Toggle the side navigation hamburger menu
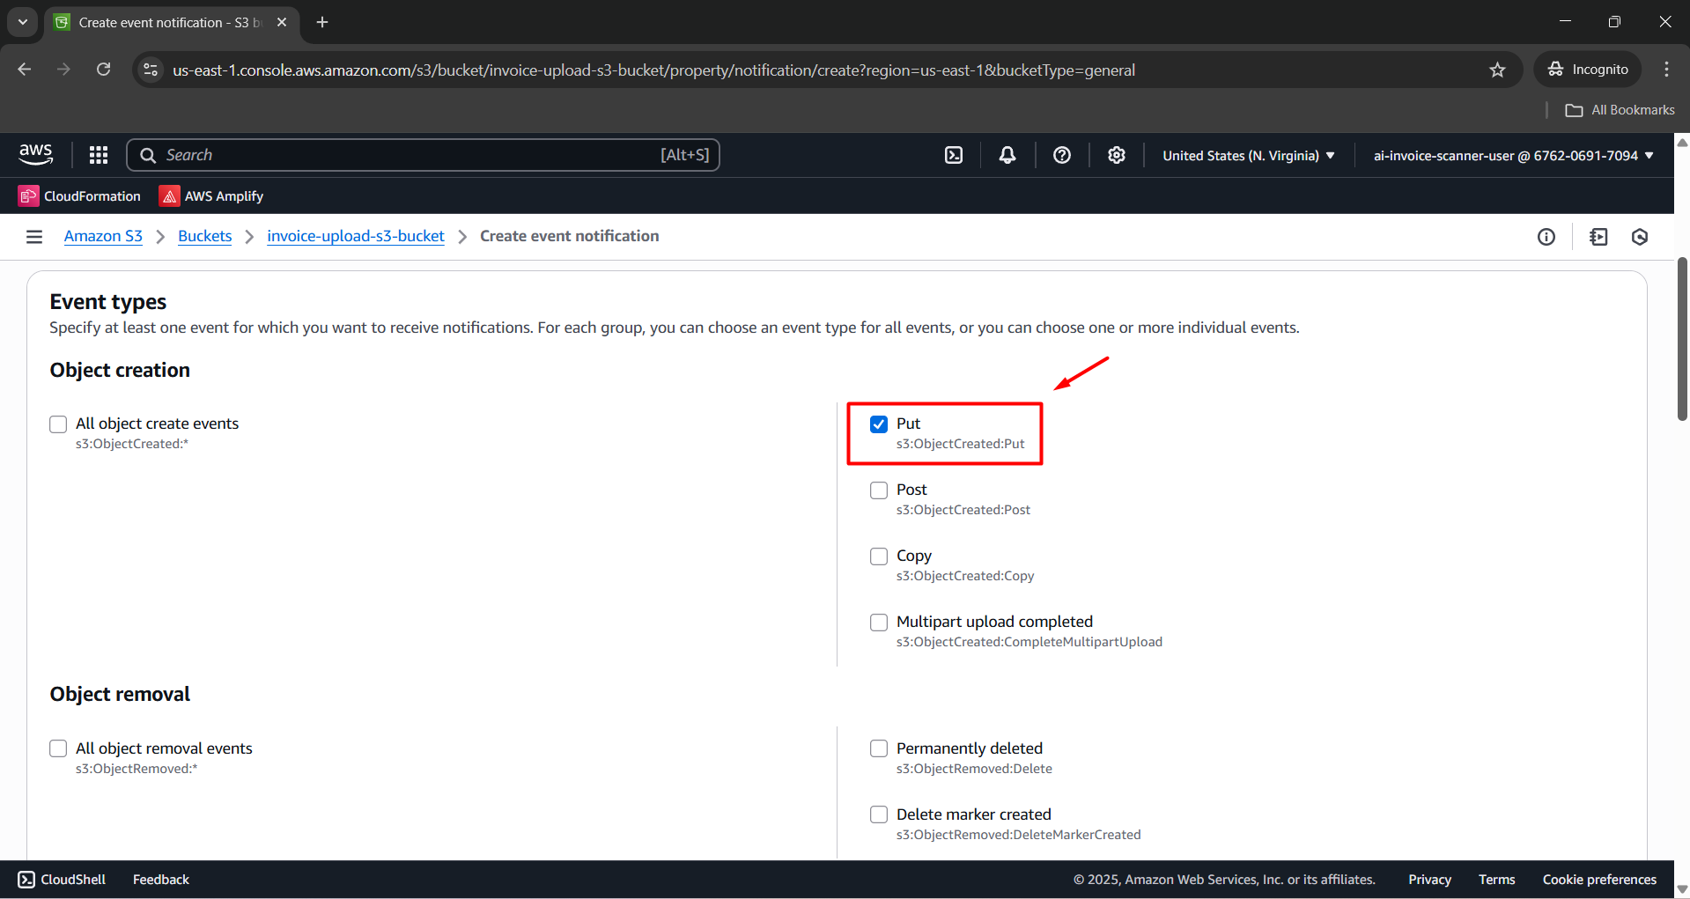The width and height of the screenshot is (1690, 899). click(x=34, y=236)
